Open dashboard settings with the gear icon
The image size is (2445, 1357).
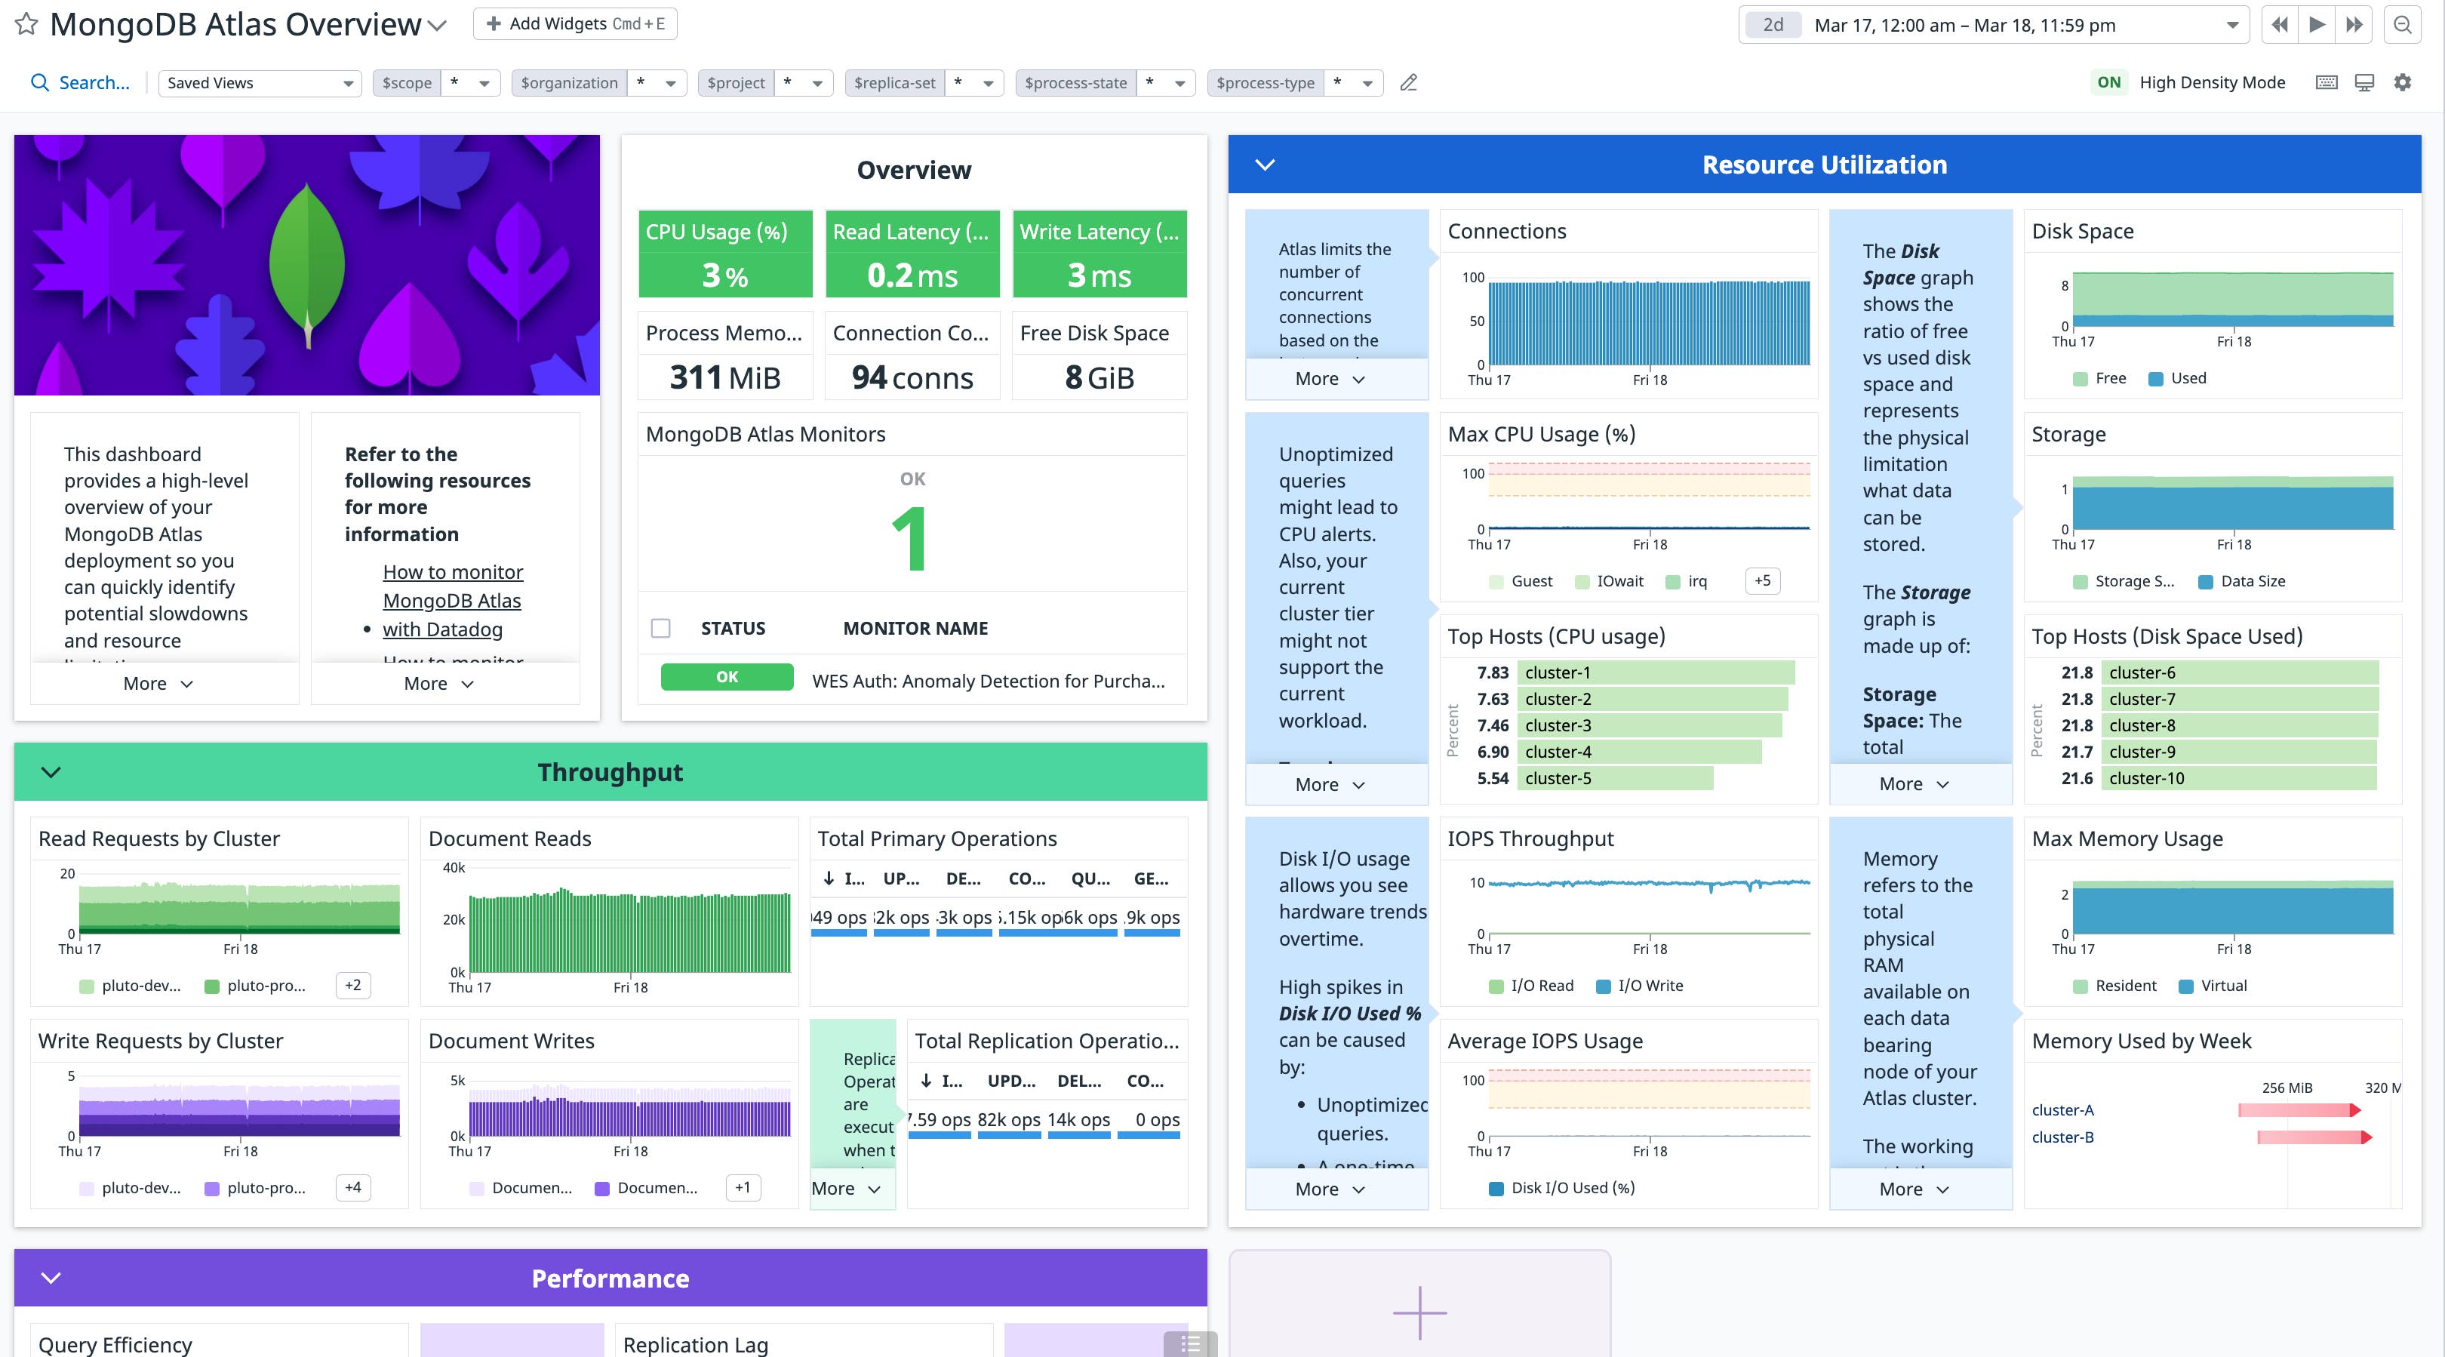pos(2403,82)
